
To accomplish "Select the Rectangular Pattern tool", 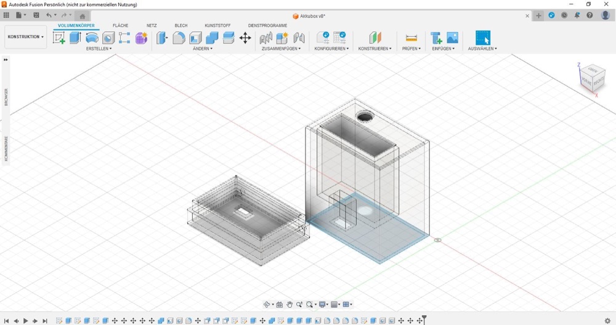I will 124,38.
